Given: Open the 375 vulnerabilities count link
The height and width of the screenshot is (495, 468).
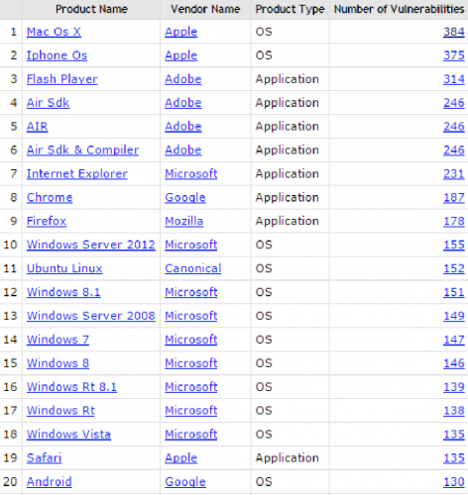Looking at the screenshot, I should 454,55.
